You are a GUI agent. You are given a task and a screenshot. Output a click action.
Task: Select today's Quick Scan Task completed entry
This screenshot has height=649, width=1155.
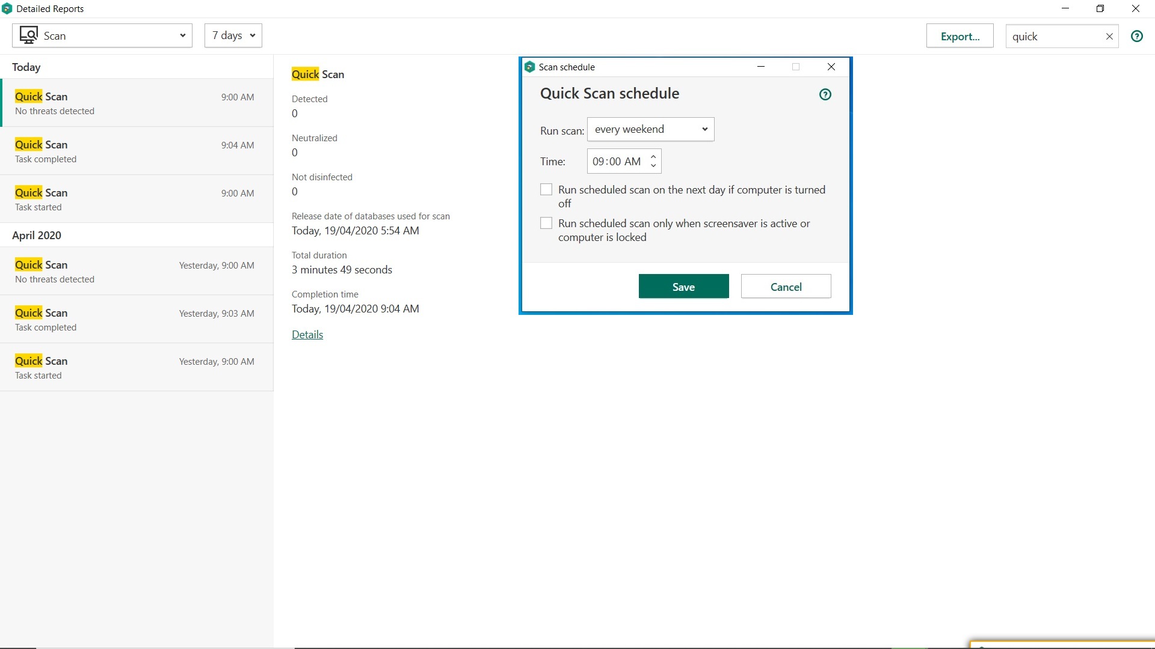137,151
